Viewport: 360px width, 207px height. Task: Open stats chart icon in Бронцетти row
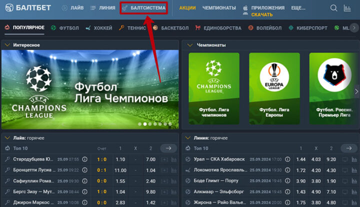[x=174, y=170]
